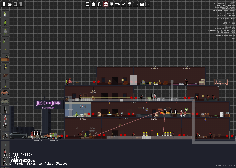This screenshot has height=168, width=236.
Task: Pick the orange car palette item
Action: pyautogui.click(x=5, y=93)
